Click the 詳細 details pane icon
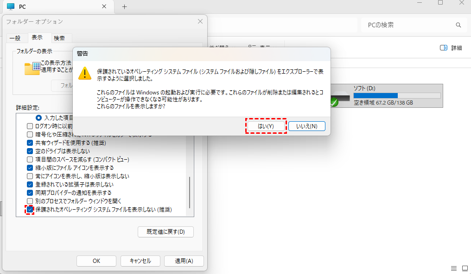The width and height of the screenshot is (471, 274). [444, 48]
